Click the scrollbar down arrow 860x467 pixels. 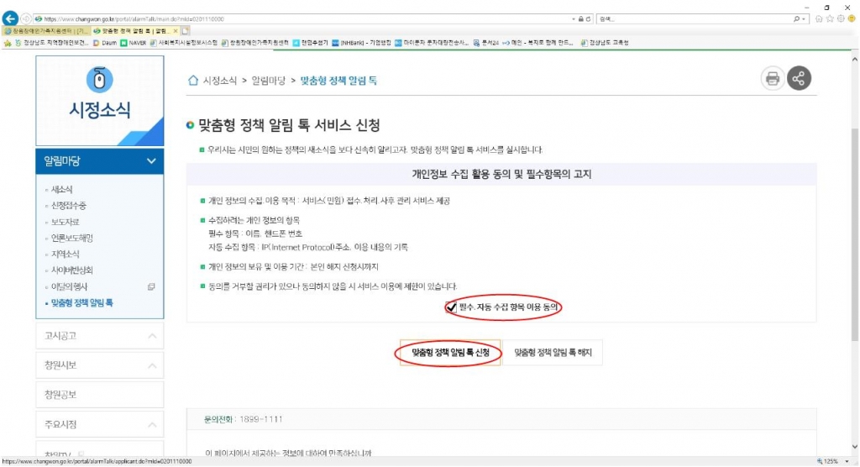[x=854, y=447]
